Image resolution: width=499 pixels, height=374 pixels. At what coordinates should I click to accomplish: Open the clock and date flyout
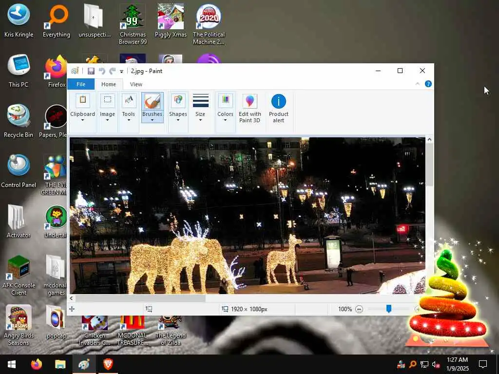(457, 364)
